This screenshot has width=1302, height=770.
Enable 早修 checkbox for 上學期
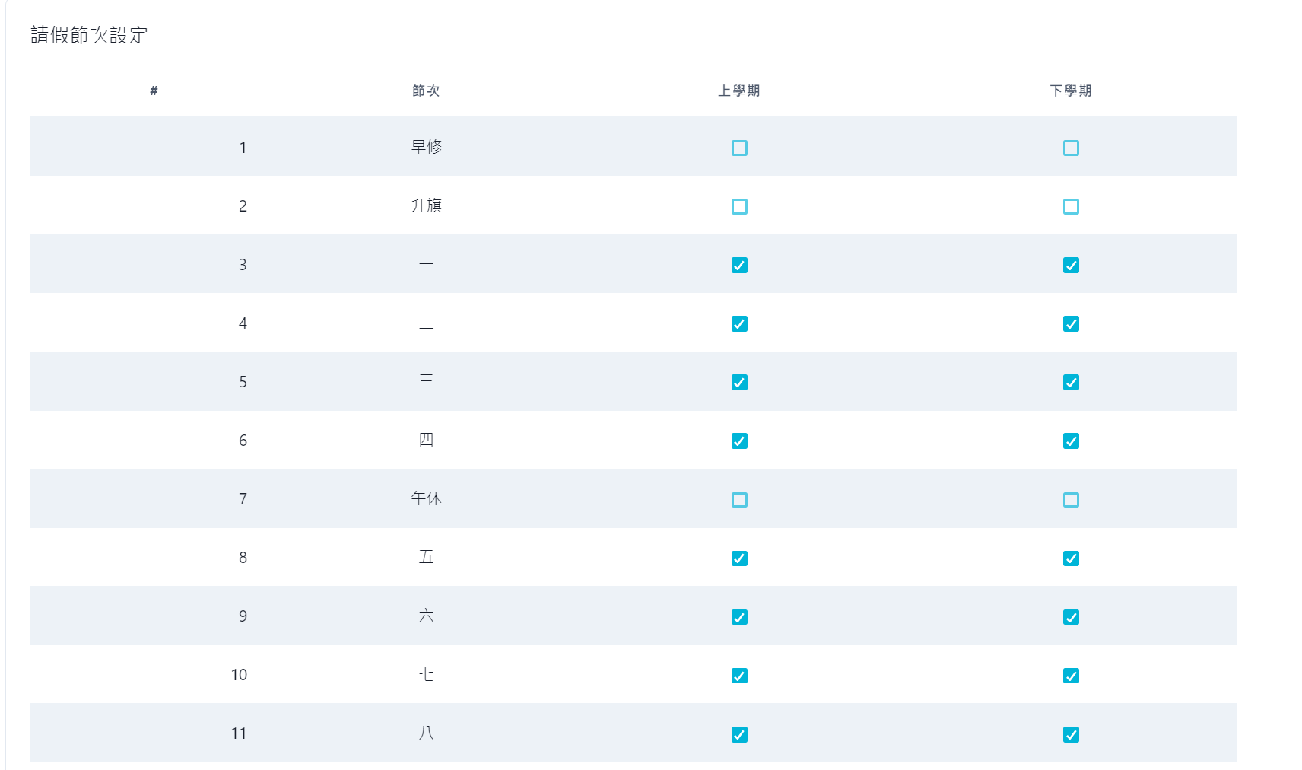tap(739, 148)
